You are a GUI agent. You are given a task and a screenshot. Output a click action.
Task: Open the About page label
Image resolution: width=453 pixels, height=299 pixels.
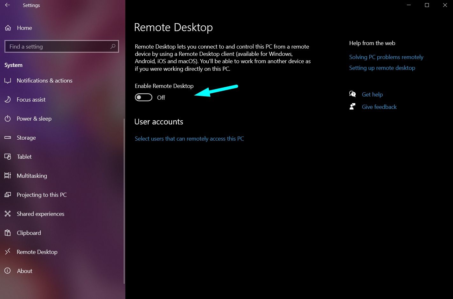pos(25,271)
